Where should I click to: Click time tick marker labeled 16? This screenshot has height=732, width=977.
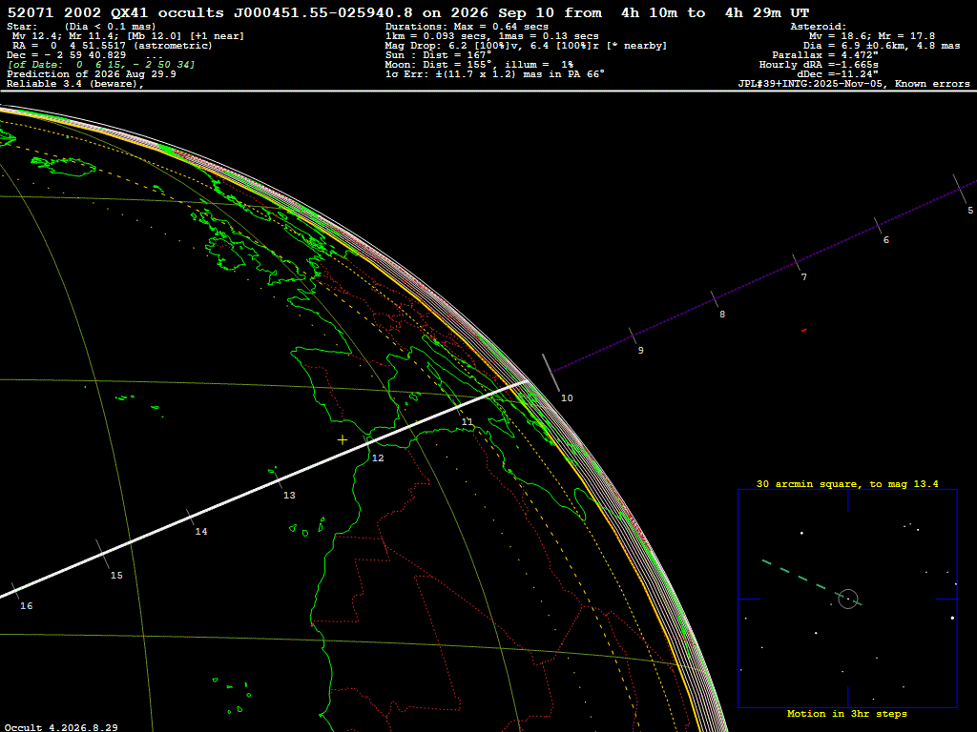pos(15,591)
